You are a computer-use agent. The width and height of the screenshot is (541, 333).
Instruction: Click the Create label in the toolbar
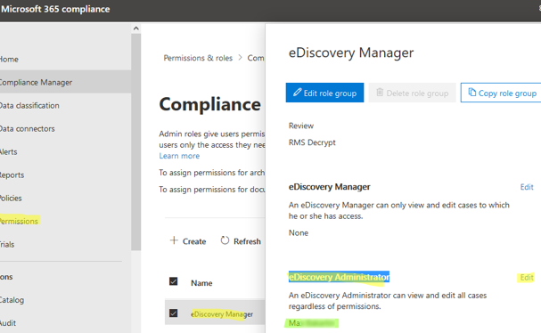(x=194, y=241)
